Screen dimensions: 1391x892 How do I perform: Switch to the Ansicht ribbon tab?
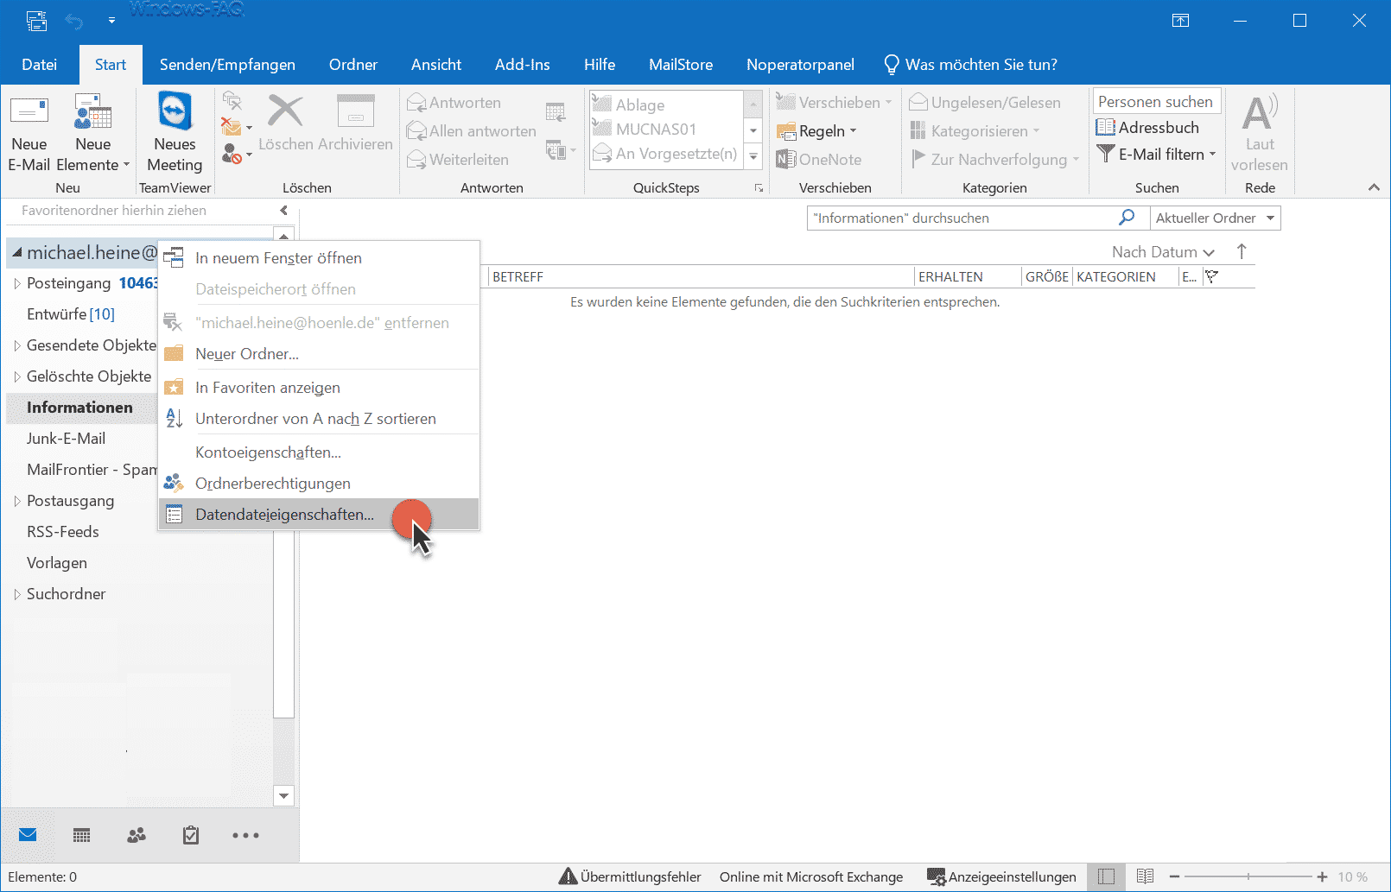436,65
